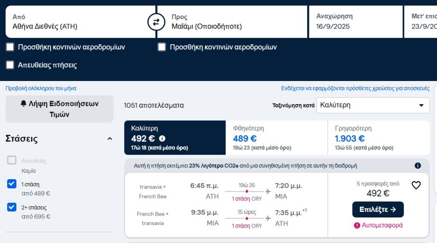Click the red Αυτομεταφορά warning icon
Viewport: 437px width, 243px height.
pos(357,226)
